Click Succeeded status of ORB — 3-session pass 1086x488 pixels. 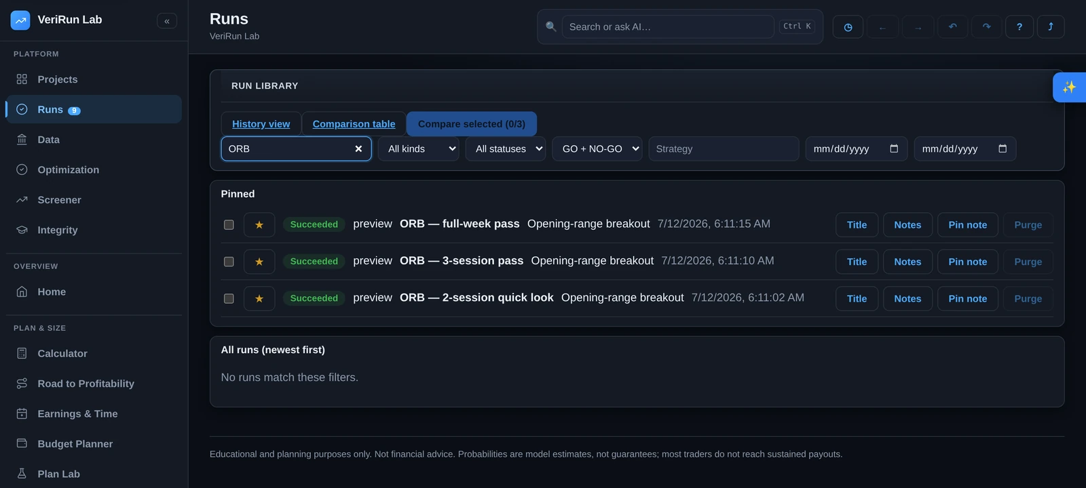(314, 262)
